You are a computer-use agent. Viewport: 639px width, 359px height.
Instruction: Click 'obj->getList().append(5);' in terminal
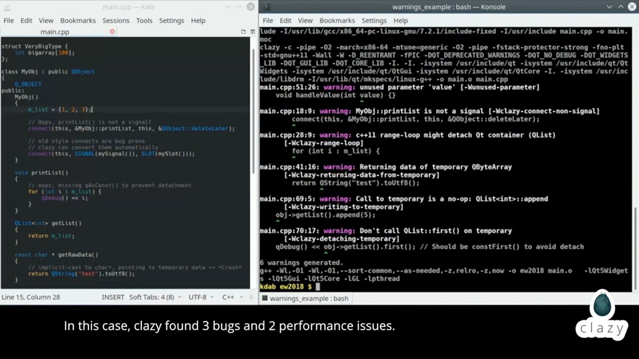coord(325,215)
